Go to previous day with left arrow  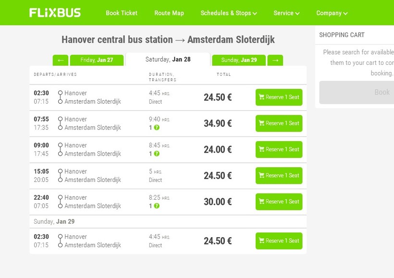(61, 60)
